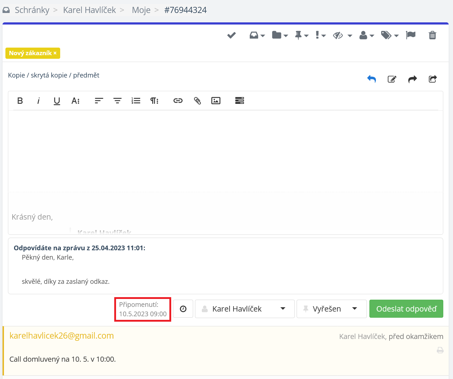Click the insert image icon
Image resolution: width=453 pixels, height=379 pixels.
[x=216, y=101]
